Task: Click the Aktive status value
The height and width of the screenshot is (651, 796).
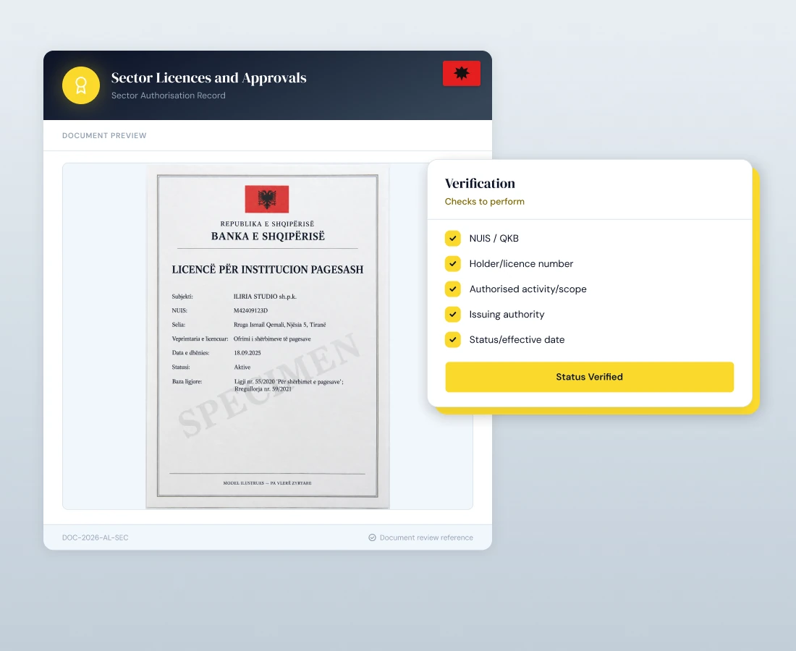Action: click(242, 367)
